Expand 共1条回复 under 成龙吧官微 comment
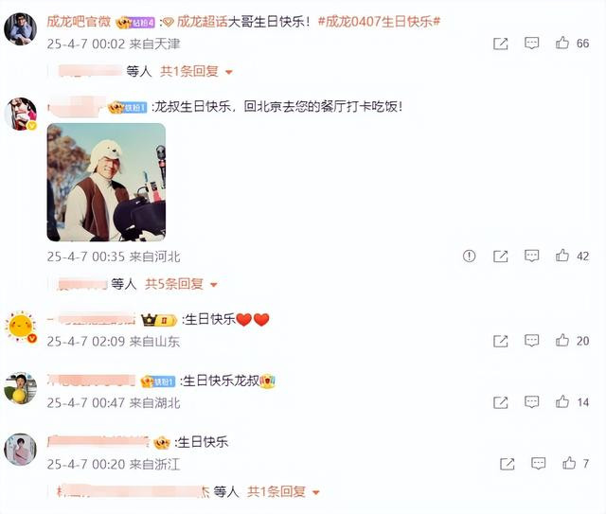606x514 pixels. (196, 72)
